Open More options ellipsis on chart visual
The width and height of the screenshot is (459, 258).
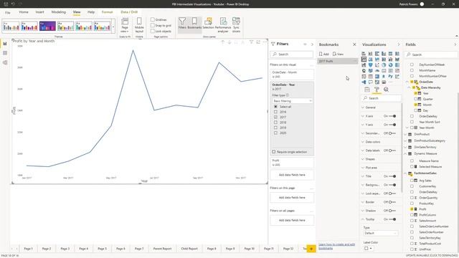click(x=265, y=42)
